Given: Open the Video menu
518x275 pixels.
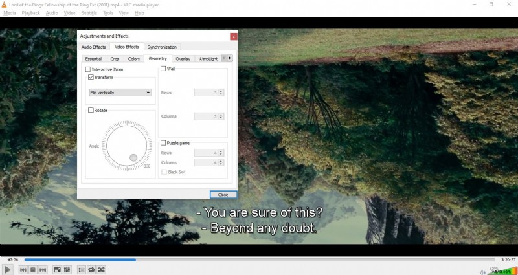Looking at the screenshot, I should click(x=69, y=13).
